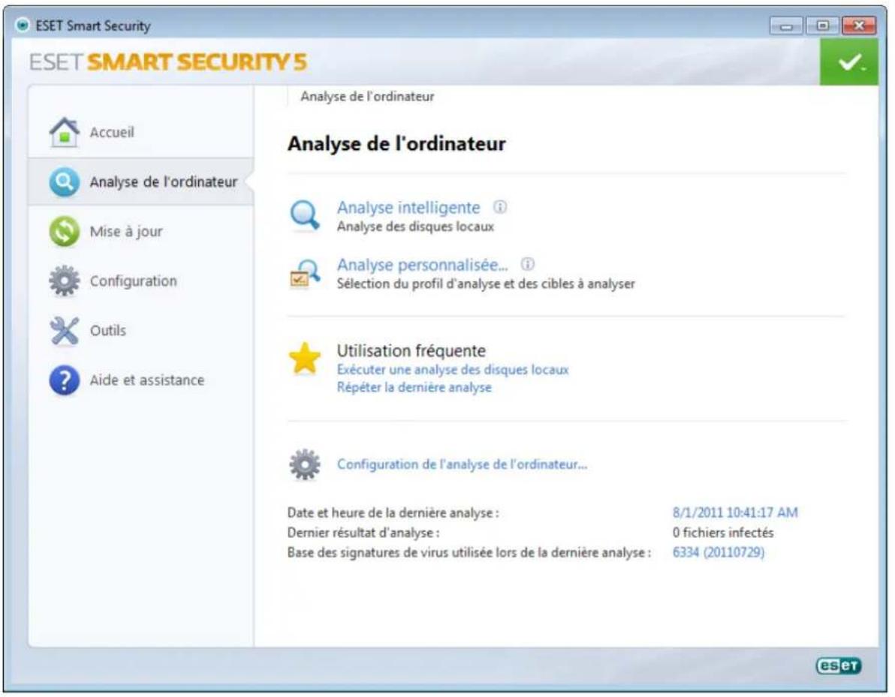Click the gear icon beside Configuration de l'analyse

[305, 464]
